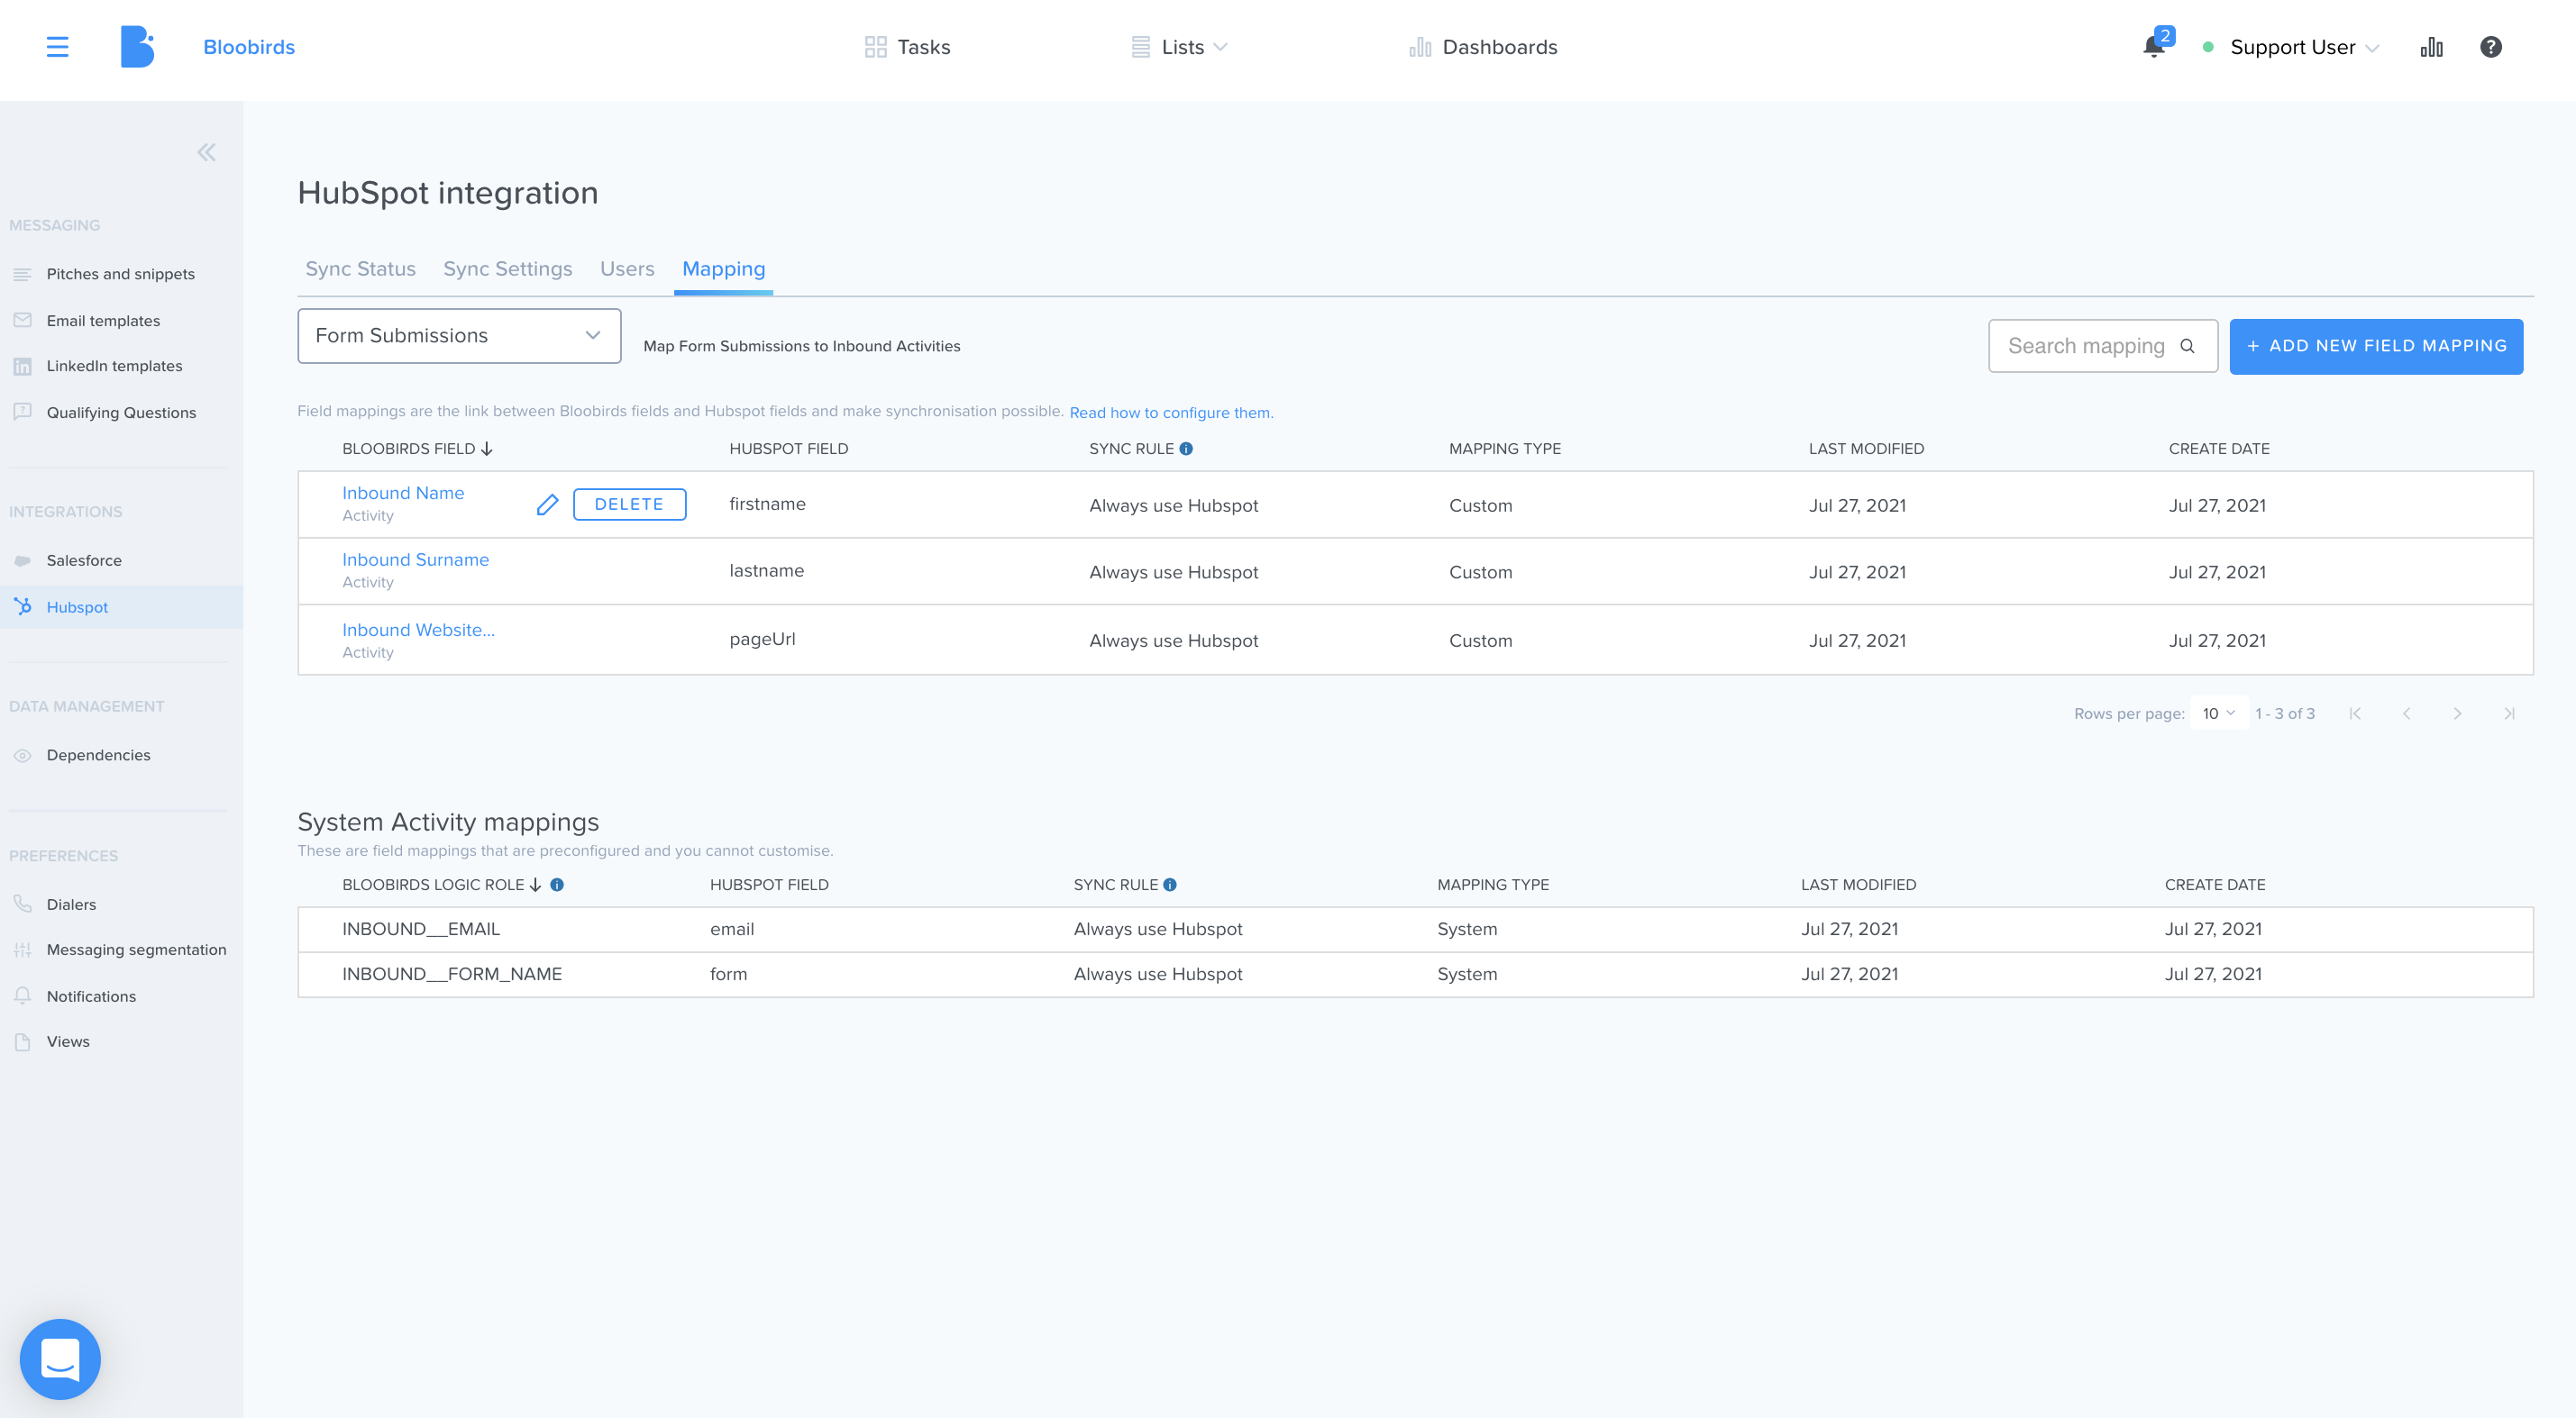2576x1418 pixels.
Task: Click the Mapping Type column header in top table
Action: (1505, 449)
